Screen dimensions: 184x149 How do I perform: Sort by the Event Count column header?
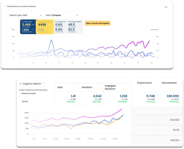pos(144,83)
